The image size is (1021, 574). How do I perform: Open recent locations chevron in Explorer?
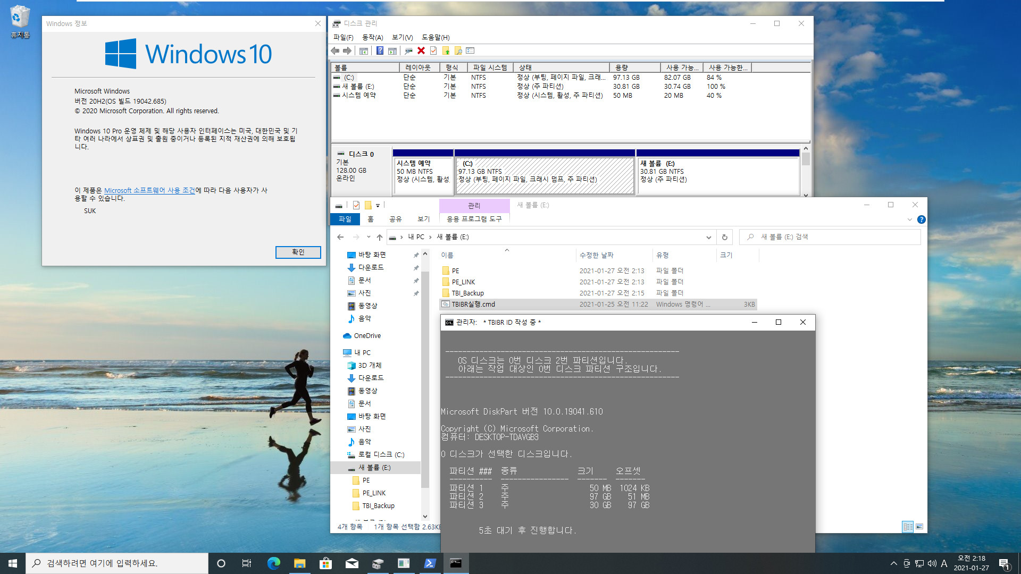tap(368, 237)
